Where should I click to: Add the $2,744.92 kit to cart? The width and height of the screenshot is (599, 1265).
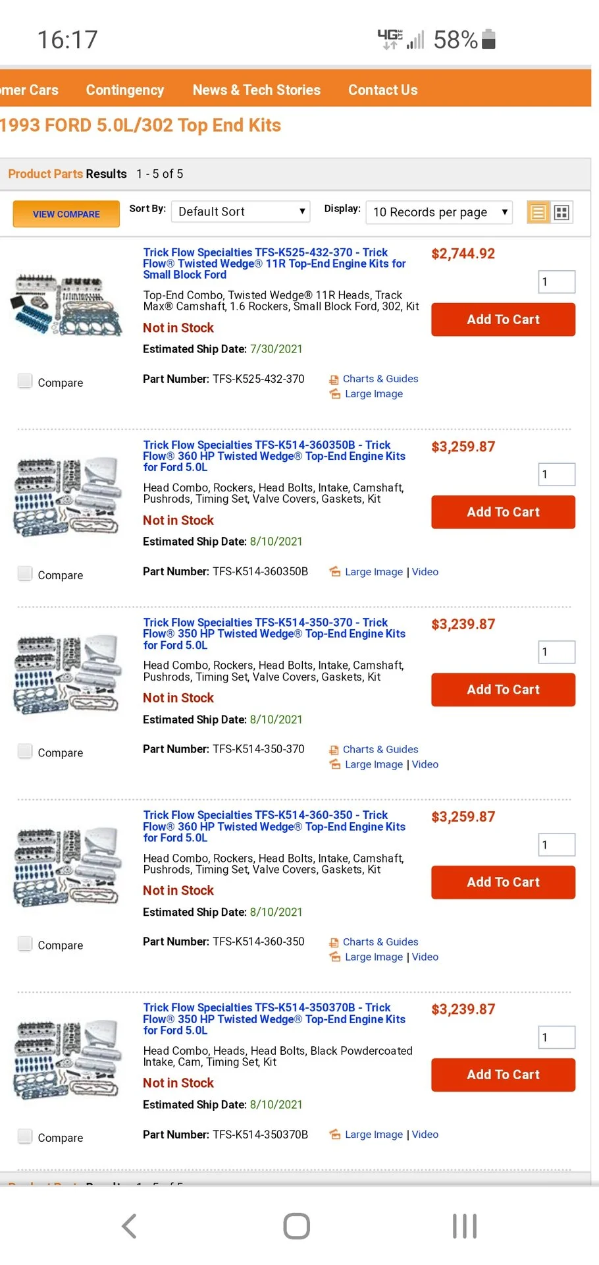pos(503,320)
